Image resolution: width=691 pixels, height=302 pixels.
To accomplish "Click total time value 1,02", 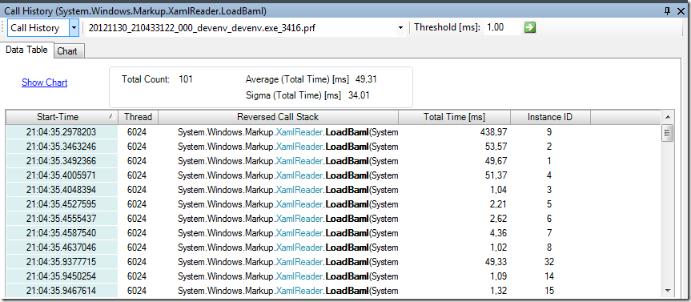I will click(497, 248).
